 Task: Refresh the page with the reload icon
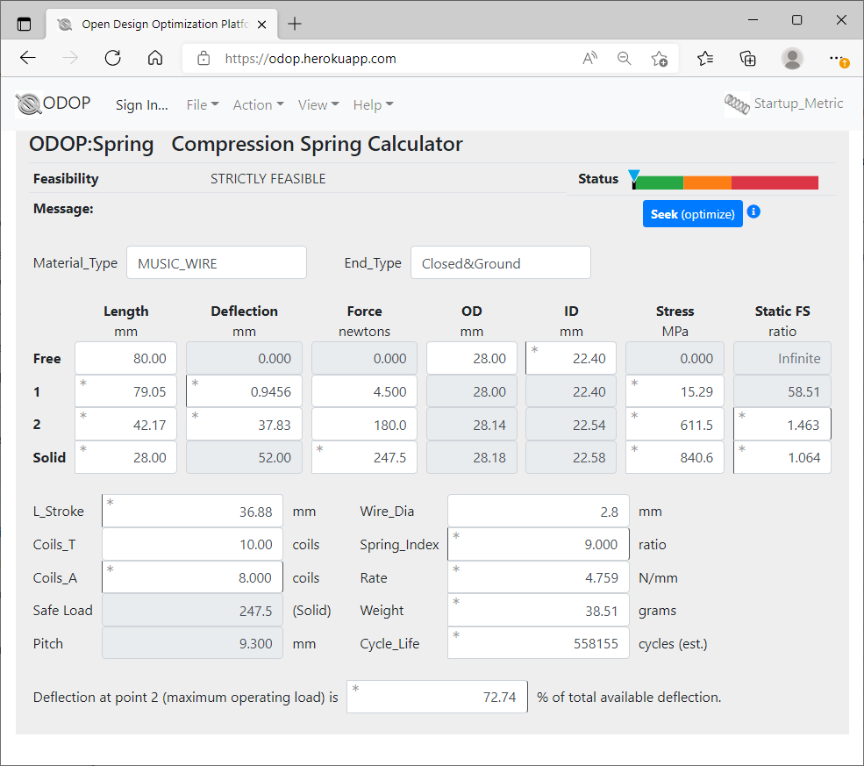point(113,58)
